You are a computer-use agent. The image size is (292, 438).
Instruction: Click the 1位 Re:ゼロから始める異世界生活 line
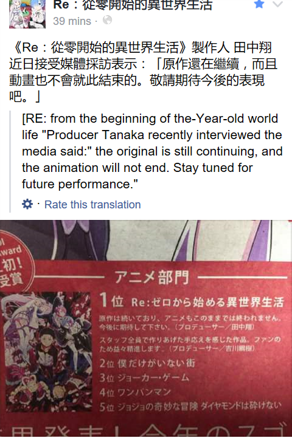pyautogui.click(x=192, y=301)
